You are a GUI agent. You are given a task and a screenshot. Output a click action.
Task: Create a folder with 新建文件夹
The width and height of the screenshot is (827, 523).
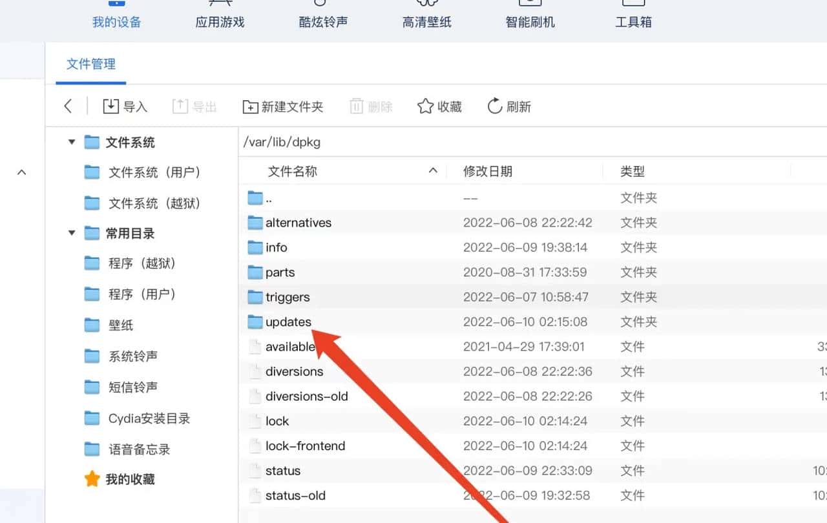tap(282, 106)
